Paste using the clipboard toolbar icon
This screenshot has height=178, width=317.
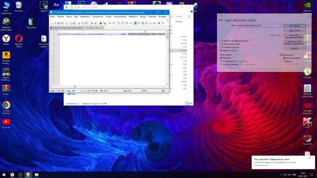86,23
